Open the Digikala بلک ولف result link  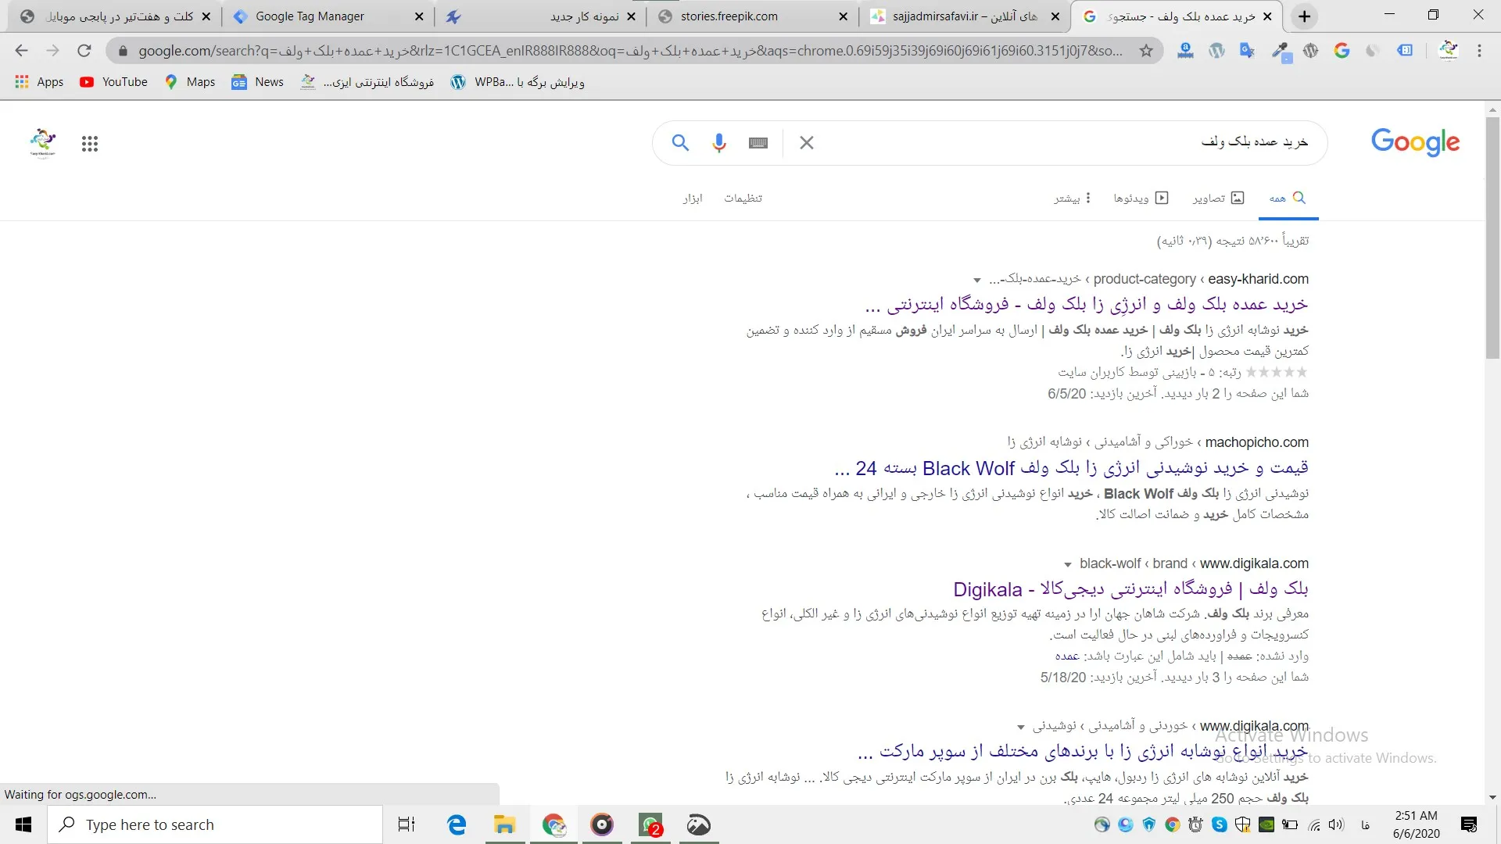coord(1130,589)
